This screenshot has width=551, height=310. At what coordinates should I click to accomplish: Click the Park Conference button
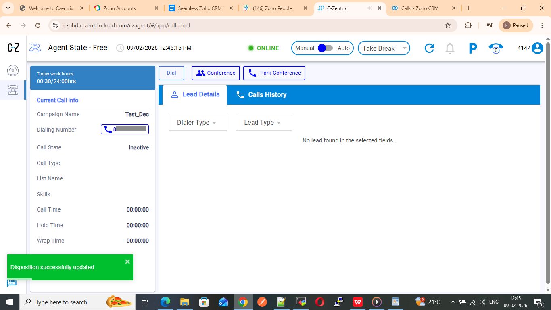(x=274, y=73)
